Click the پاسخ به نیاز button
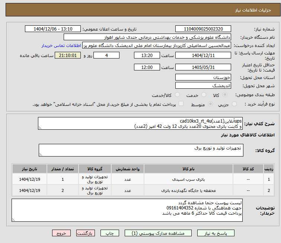281x243 pixels. click(216, 233)
